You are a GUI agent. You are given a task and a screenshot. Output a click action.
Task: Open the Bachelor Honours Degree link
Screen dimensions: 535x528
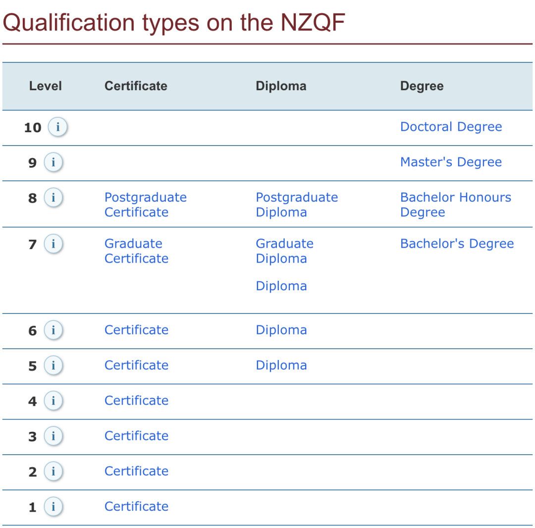pyautogui.click(x=455, y=205)
